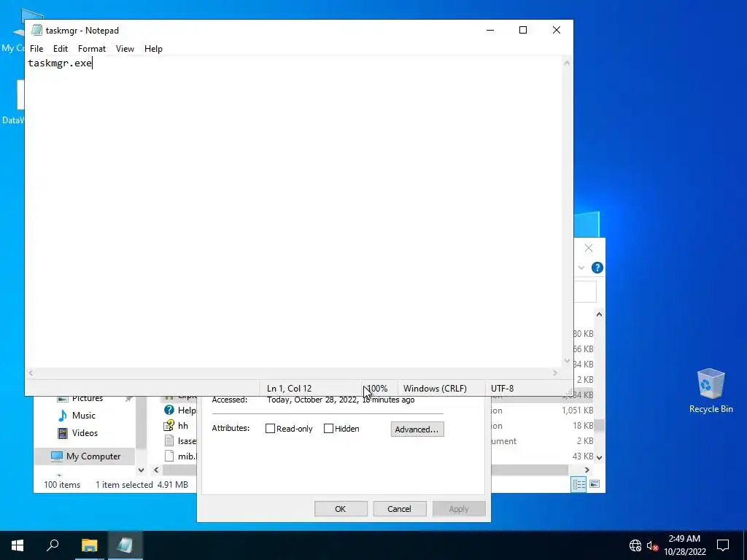Viewport: 747px width, 560px height.
Task: Click Explorer file list scroll-down arrow
Action: [600, 457]
